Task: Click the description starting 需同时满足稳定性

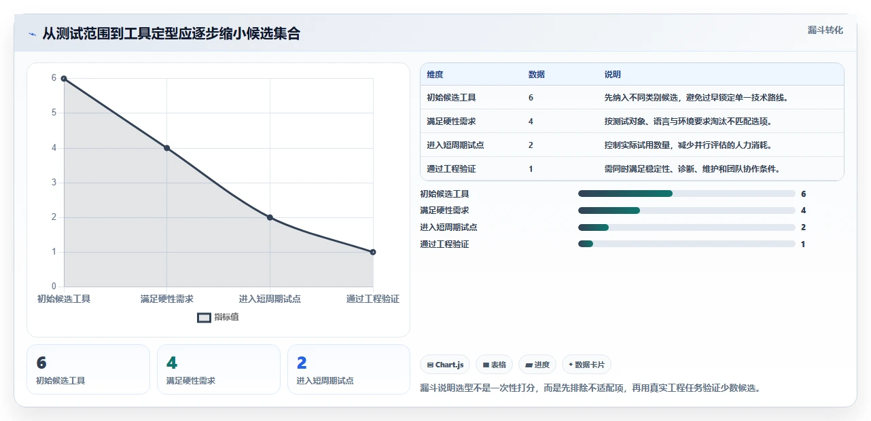Action: [x=692, y=169]
